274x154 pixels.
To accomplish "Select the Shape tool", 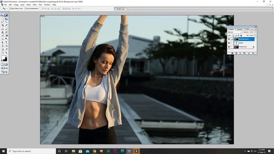I will pos(6,45).
